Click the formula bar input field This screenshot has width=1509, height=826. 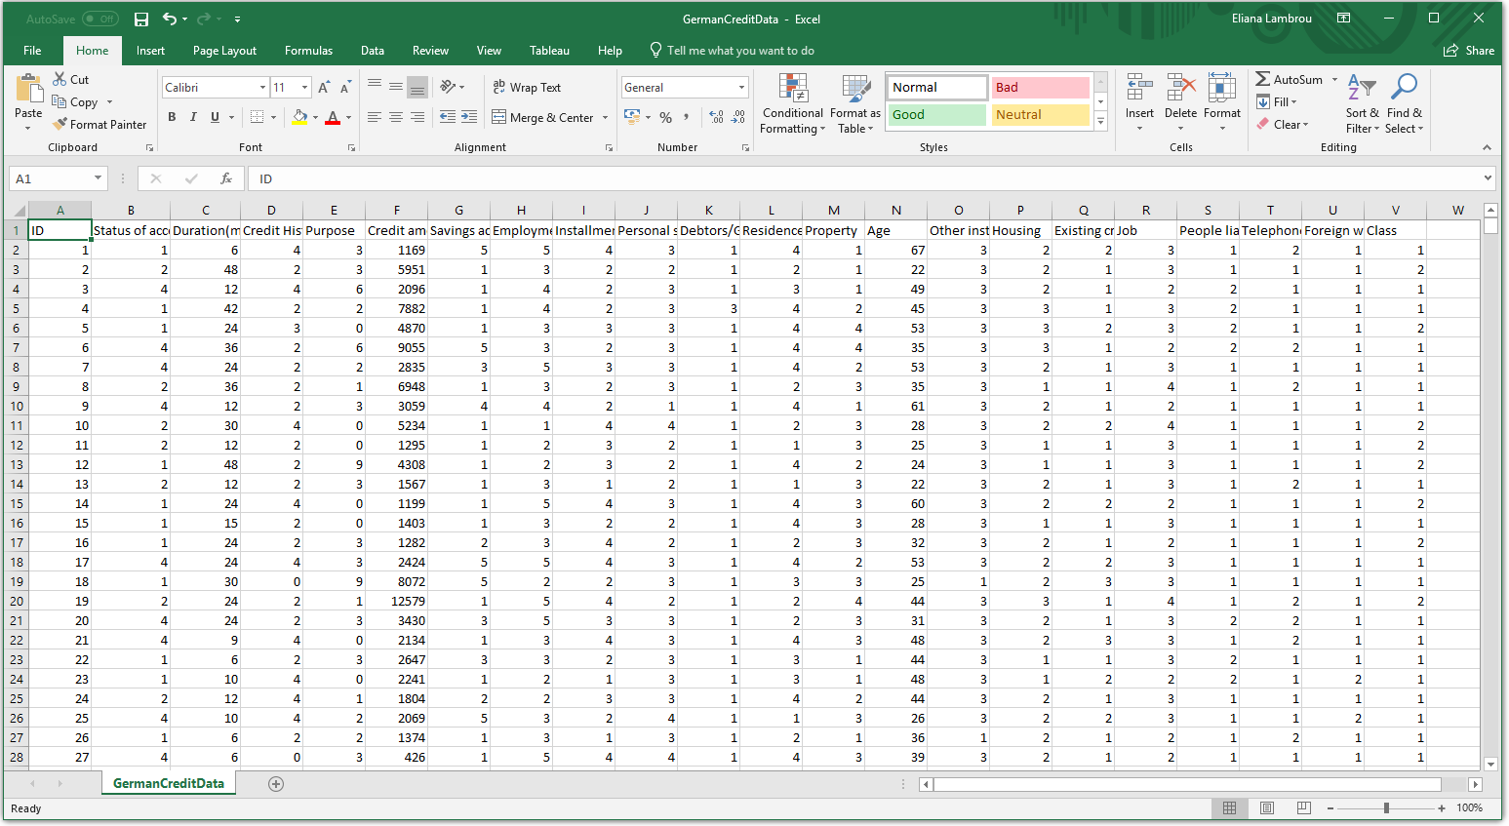pos(866,178)
